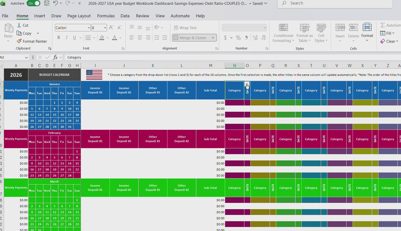The height and width of the screenshot is (231, 401).
Task: Click the Decrease Decimal icon
Action: point(263,38)
